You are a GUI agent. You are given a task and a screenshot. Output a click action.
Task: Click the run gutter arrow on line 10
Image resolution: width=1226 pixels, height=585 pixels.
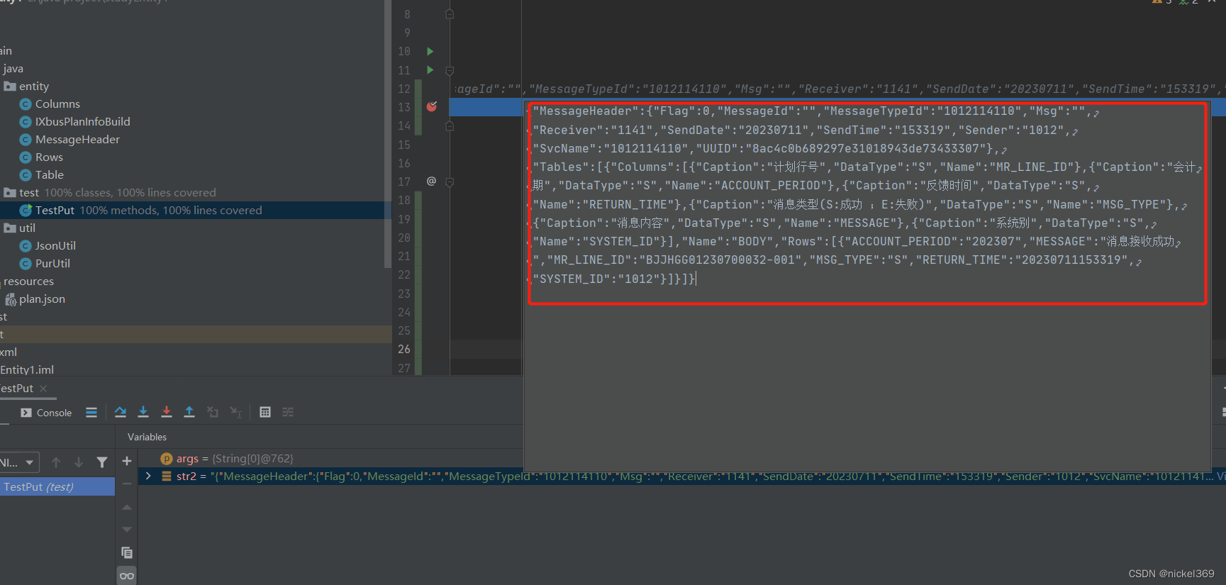[x=430, y=51]
